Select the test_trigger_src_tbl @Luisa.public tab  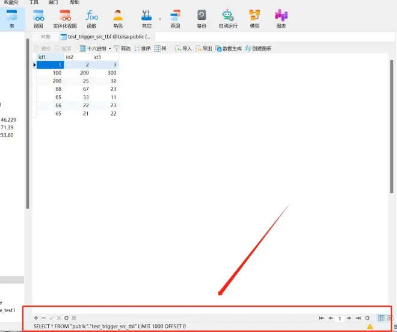point(106,37)
